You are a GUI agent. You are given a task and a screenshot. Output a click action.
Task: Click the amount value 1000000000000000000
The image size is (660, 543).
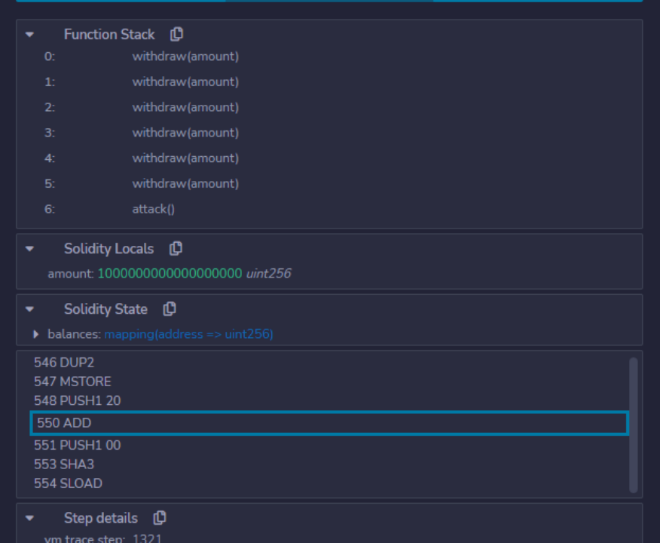point(170,274)
